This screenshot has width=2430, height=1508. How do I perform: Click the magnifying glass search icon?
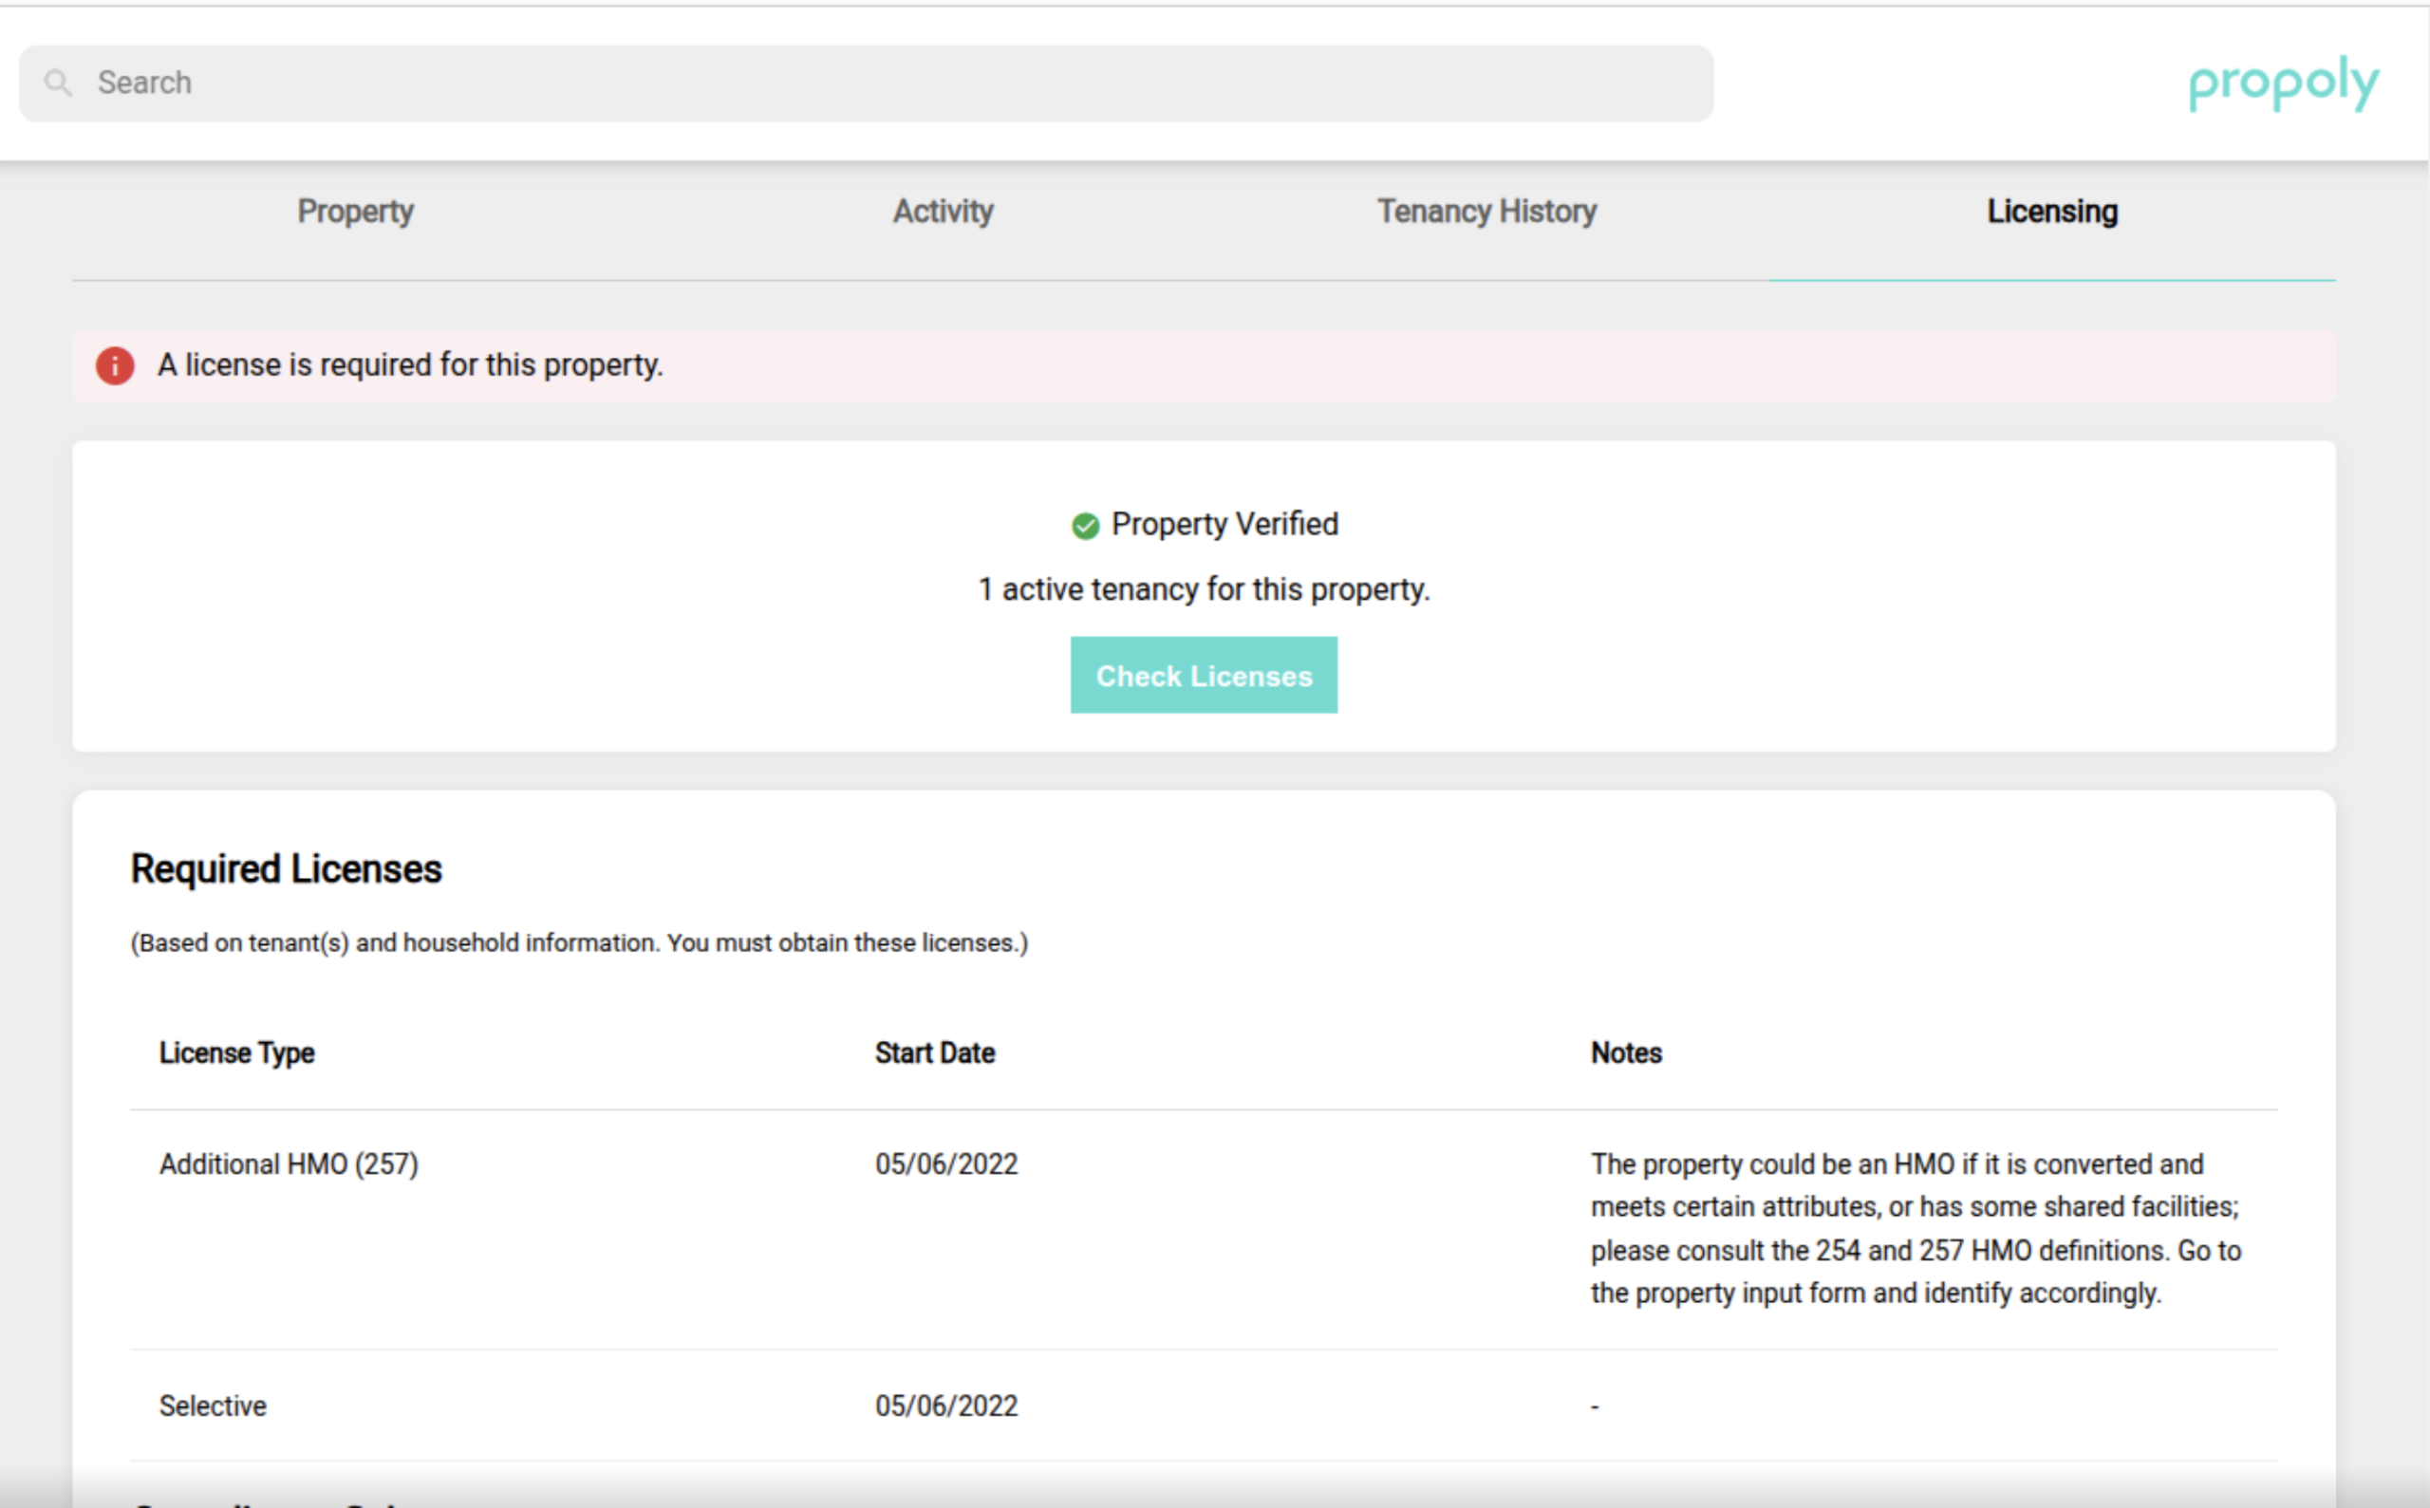[x=59, y=83]
